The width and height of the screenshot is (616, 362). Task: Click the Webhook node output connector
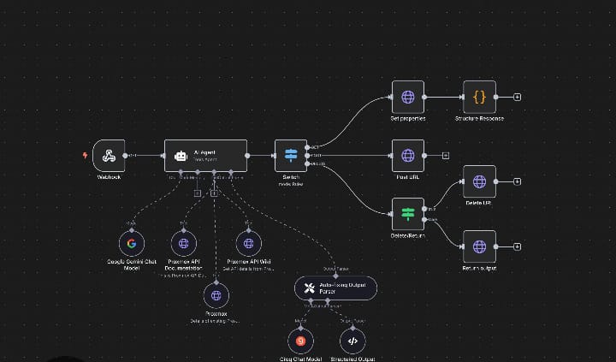[125, 156]
